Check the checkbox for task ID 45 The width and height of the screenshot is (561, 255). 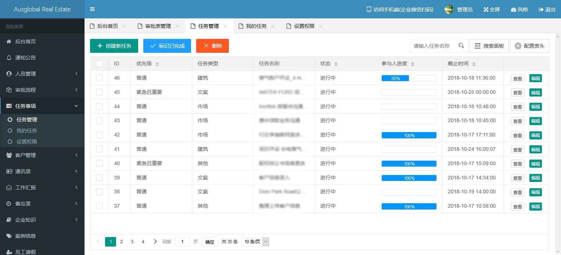(x=100, y=92)
